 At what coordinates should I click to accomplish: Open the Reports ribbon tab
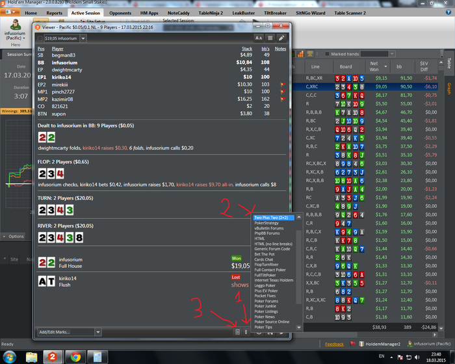coord(54,13)
